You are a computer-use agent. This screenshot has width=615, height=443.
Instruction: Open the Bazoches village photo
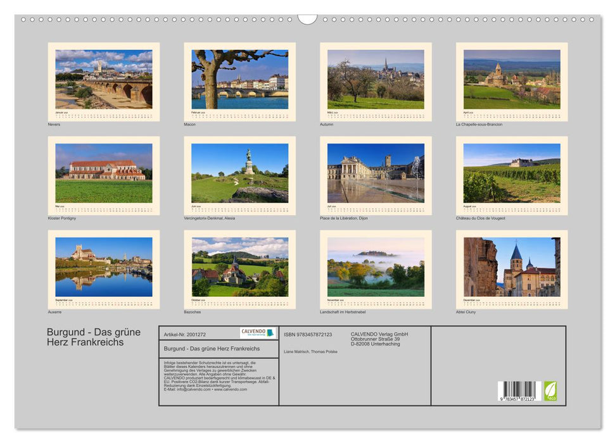239,266
